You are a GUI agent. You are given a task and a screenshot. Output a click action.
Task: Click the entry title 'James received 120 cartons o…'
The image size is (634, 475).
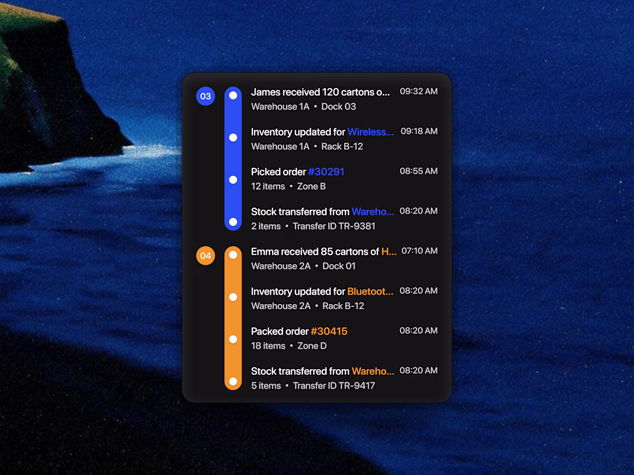[320, 92]
